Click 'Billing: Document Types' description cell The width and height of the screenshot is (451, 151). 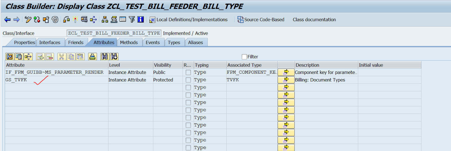pyautogui.click(x=326, y=80)
